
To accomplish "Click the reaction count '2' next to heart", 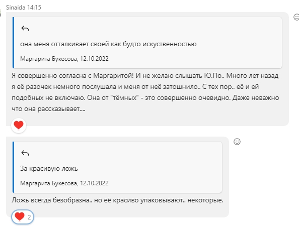I will (x=29, y=217).
